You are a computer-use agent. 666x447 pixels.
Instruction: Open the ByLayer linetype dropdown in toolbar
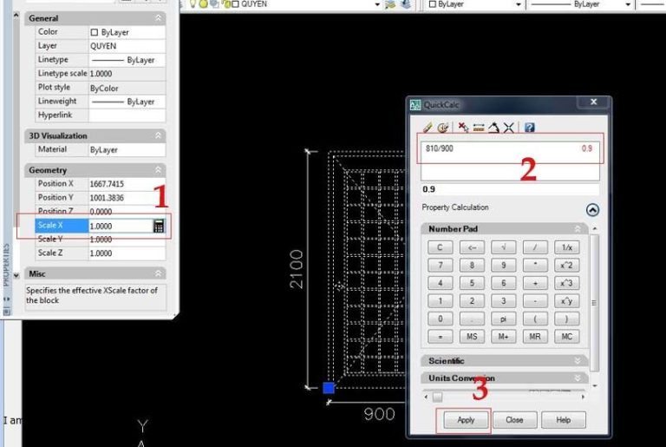point(627,4)
